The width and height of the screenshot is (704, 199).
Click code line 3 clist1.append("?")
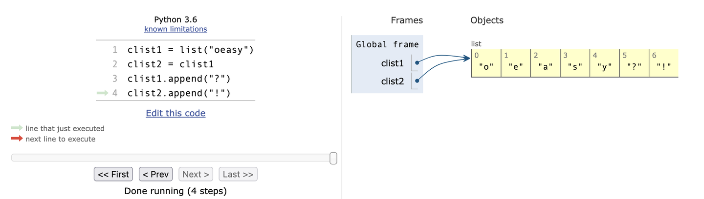point(178,79)
